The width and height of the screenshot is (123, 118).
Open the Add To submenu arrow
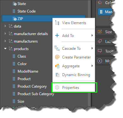[x=92, y=35]
